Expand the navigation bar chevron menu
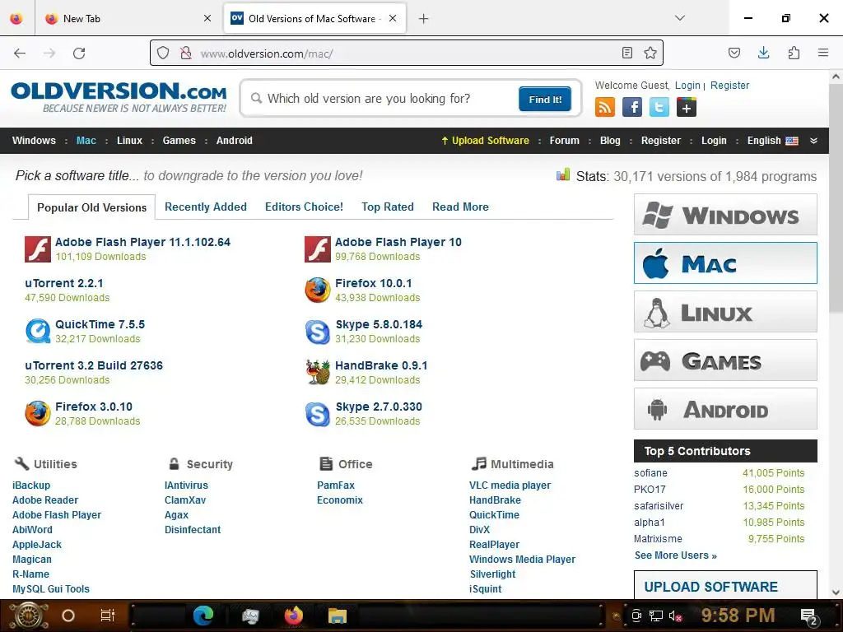The width and height of the screenshot is (843, 632). click(x=814, y=141)
